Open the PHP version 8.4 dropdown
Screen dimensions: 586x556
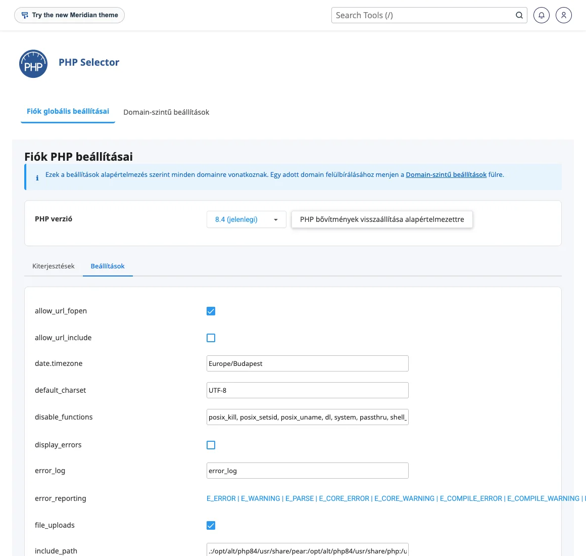coord(247,219)
